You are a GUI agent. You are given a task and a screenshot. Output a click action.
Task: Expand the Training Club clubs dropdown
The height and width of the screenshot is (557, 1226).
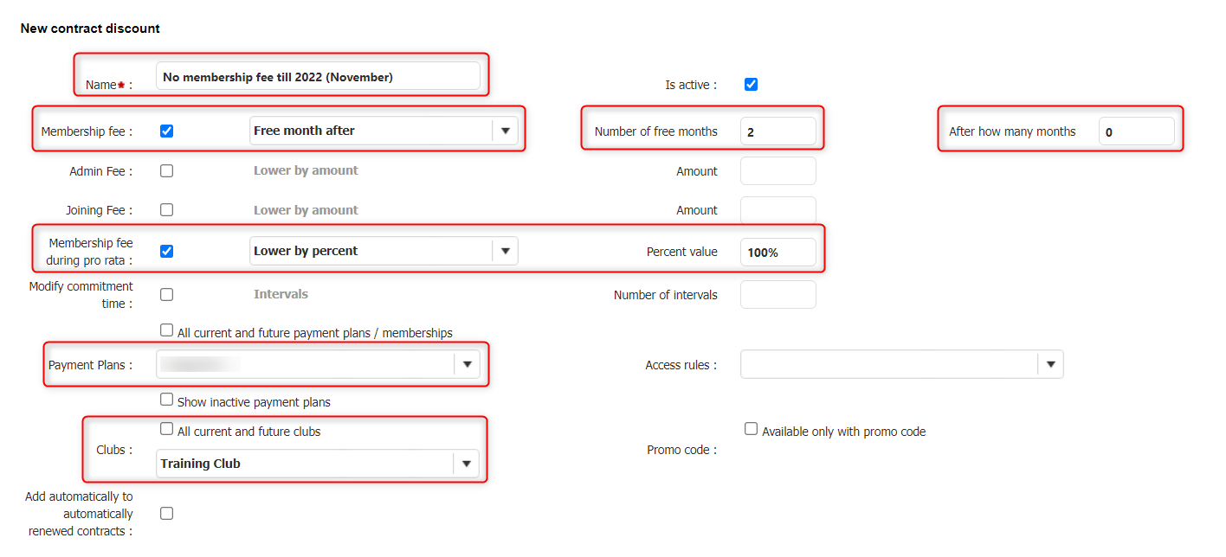[467, 464]
